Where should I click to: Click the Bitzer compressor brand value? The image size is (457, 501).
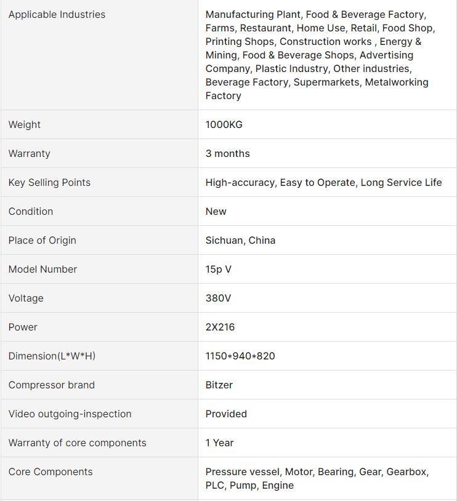click(x=219, y=385)
